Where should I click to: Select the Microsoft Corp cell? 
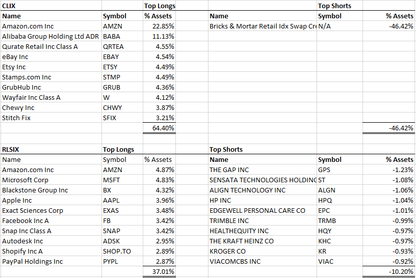(x=25, y=180)
